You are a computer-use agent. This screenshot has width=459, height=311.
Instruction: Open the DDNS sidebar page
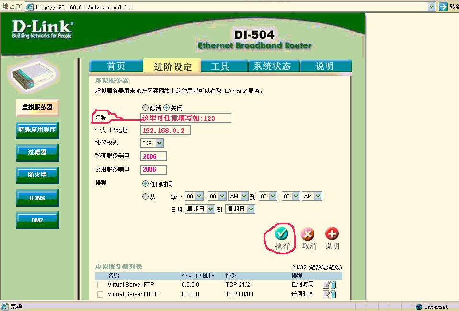pos(37,198)
